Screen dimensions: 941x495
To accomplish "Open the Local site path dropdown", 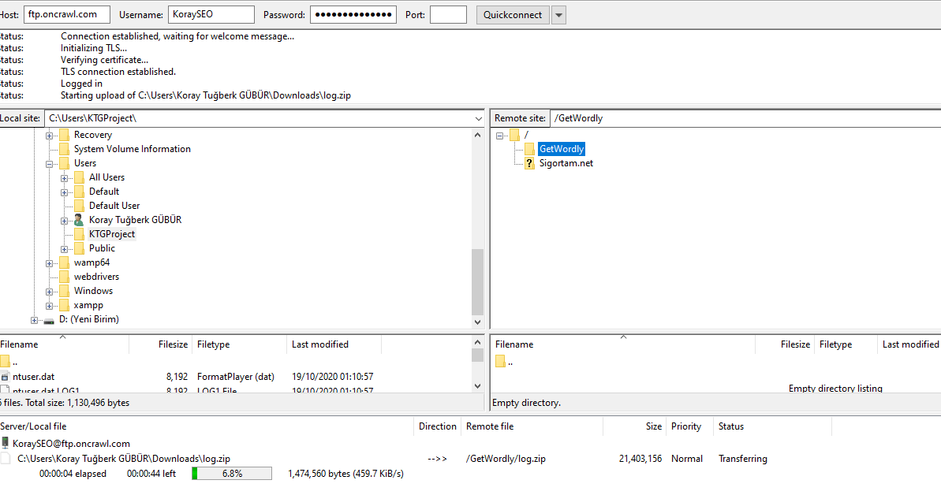I will [x=478, y=119].
